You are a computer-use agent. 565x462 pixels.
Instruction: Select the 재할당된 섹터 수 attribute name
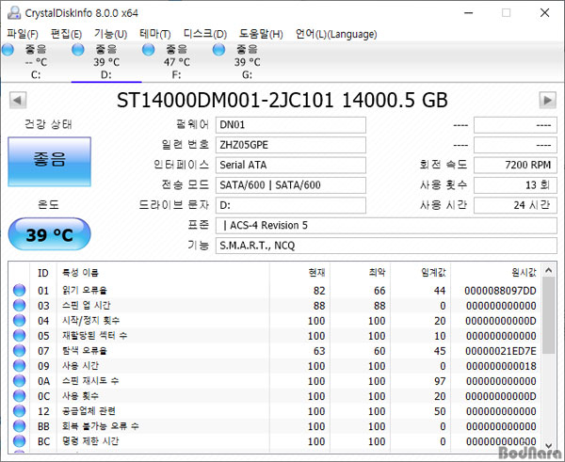[94, 336]
